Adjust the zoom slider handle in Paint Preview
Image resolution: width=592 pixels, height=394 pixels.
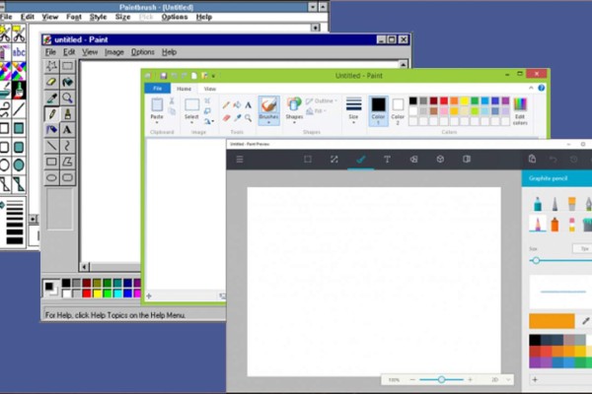441,379
